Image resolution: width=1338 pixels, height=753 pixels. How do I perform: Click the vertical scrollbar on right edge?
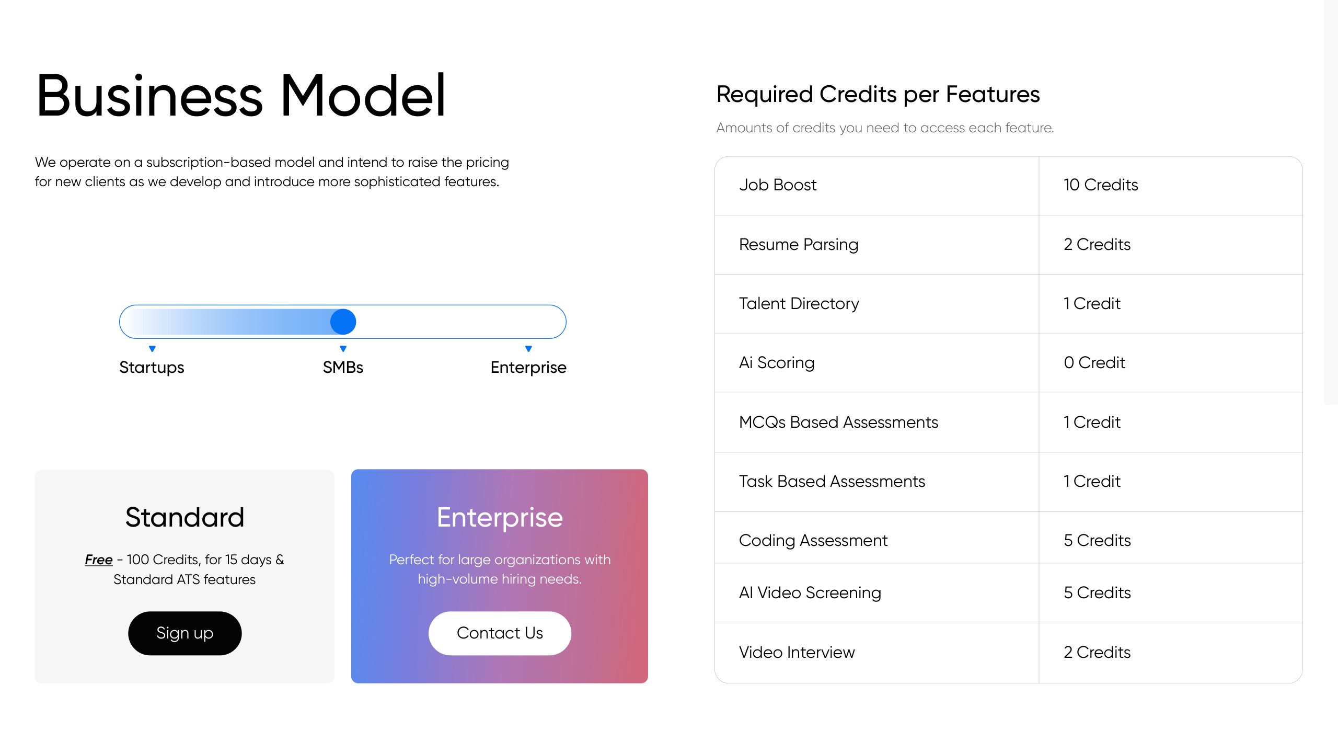click(1331, 202)
